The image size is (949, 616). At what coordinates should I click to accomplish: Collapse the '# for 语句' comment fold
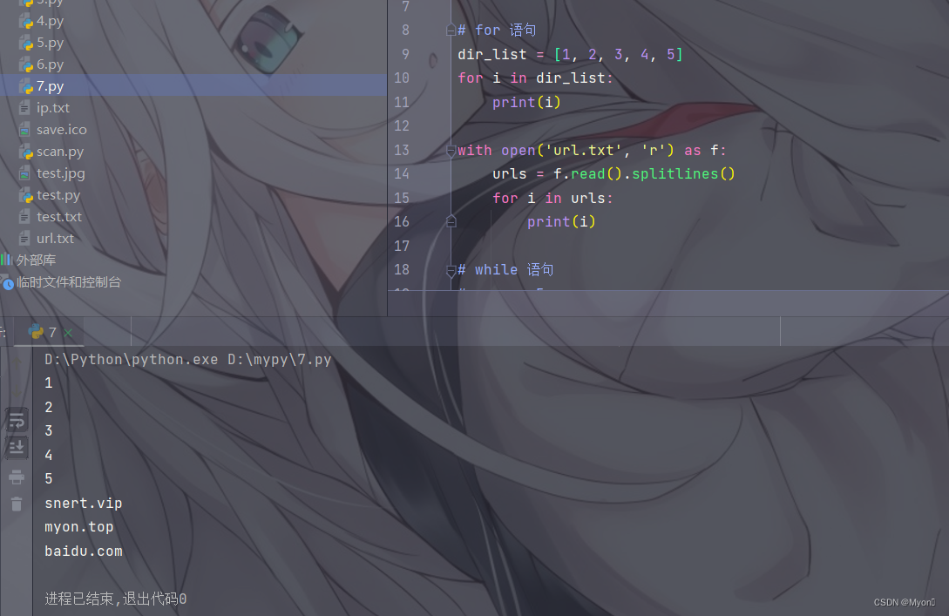point(451,30)
